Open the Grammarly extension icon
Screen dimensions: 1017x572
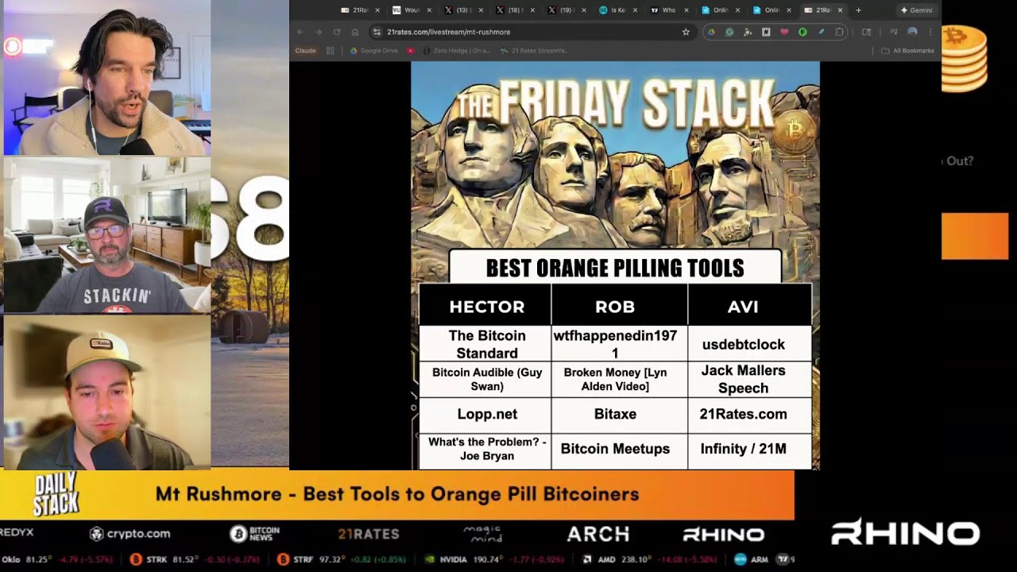(x=729, y=32)
